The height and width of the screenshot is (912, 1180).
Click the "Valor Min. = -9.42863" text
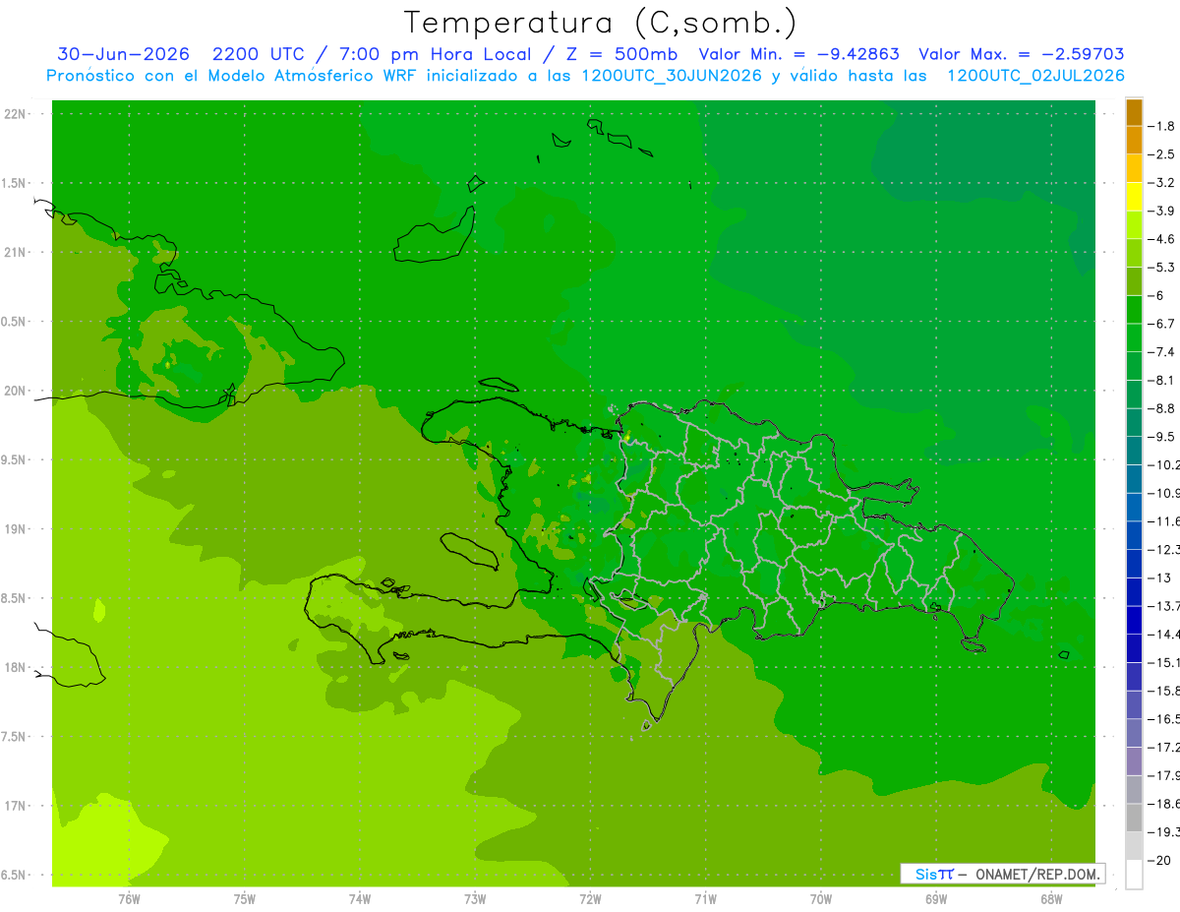coord(798,54)
